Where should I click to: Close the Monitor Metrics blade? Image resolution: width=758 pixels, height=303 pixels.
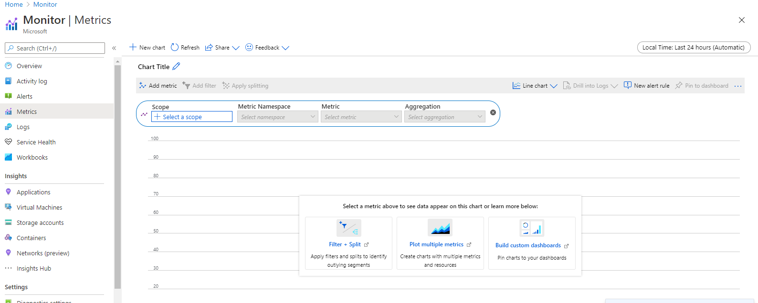point(742,20)
